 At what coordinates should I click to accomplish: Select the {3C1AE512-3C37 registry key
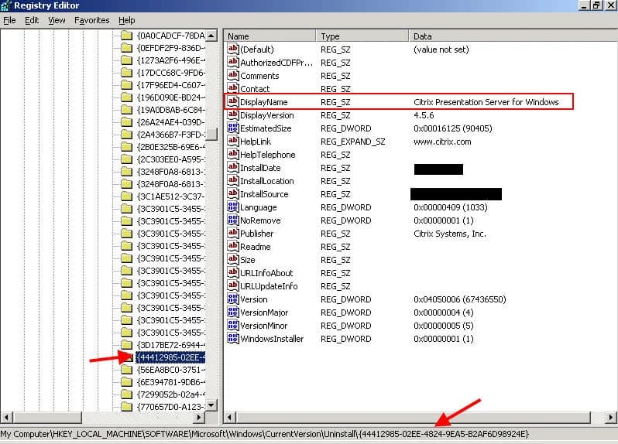click(171, 196)
